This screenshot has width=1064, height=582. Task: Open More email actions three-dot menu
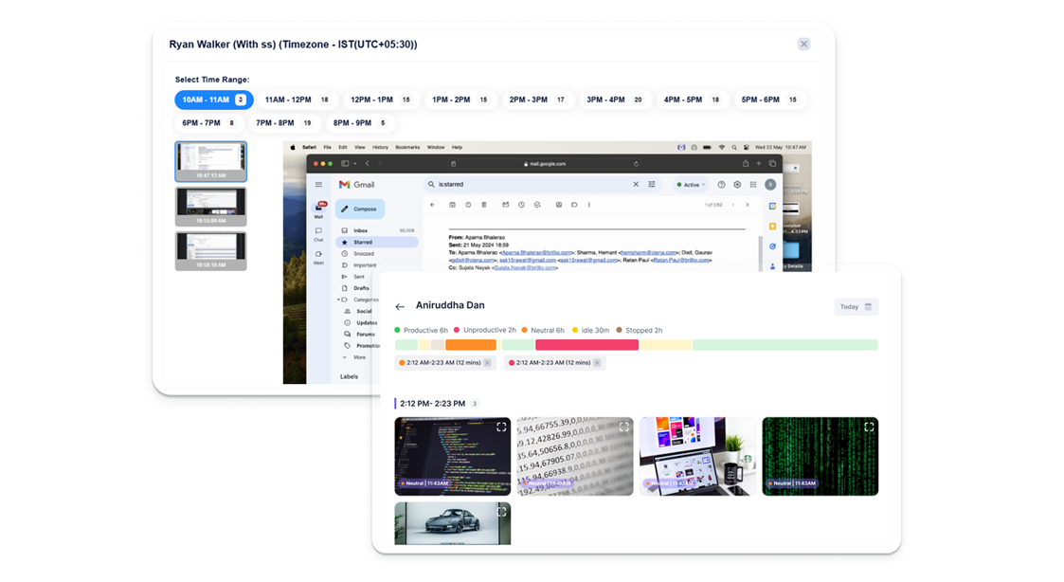pos(589,205)
